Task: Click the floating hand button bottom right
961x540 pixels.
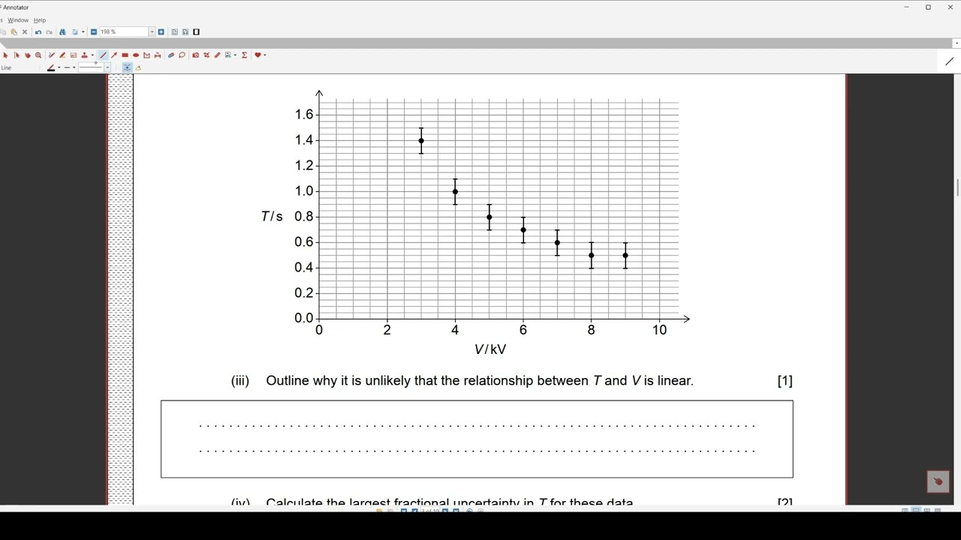Action: 938,481
